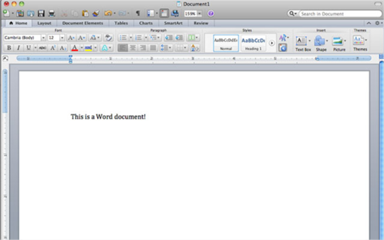Screen dimensions: 384x240
Task: Open Help with the purple question icon
Action: click(211, 13)
